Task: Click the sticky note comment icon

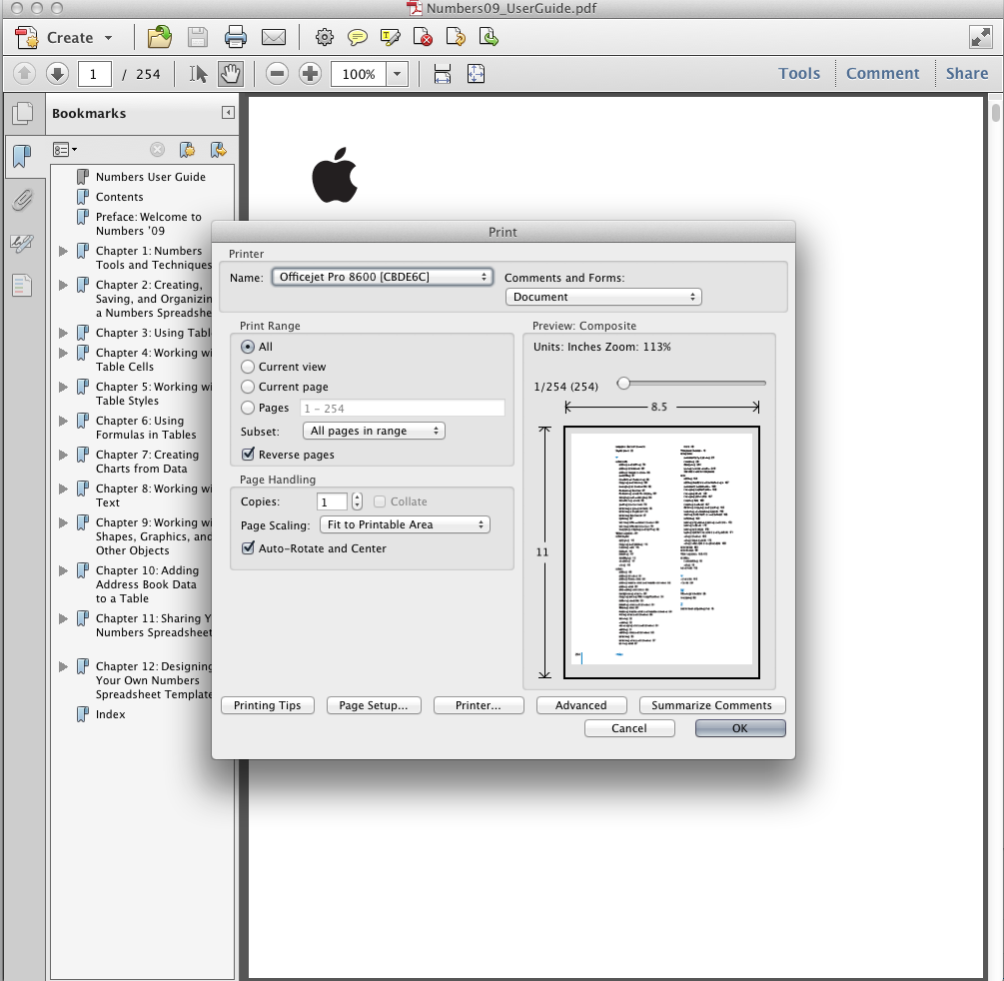Action: (x=357, y=38)
